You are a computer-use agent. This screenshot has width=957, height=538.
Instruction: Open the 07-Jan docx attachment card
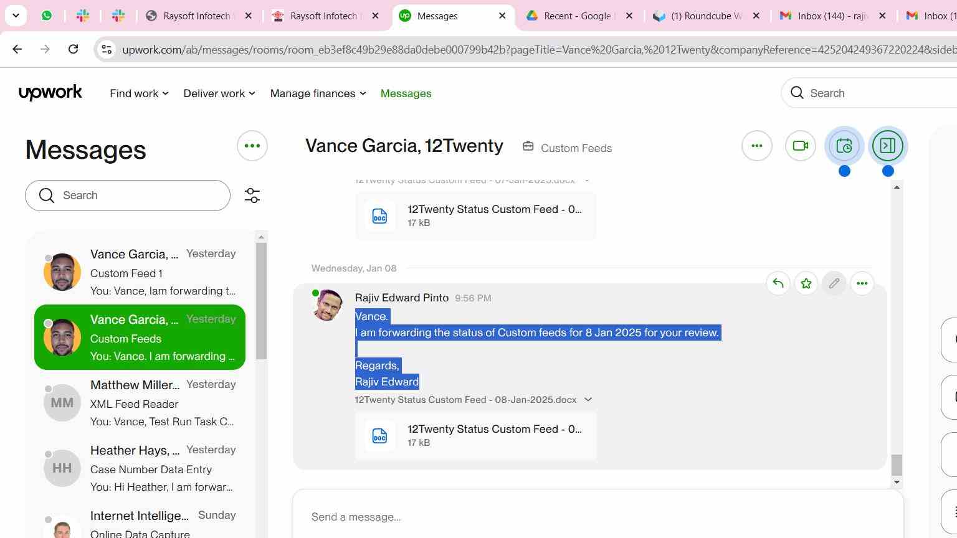[x=475, y=215]
